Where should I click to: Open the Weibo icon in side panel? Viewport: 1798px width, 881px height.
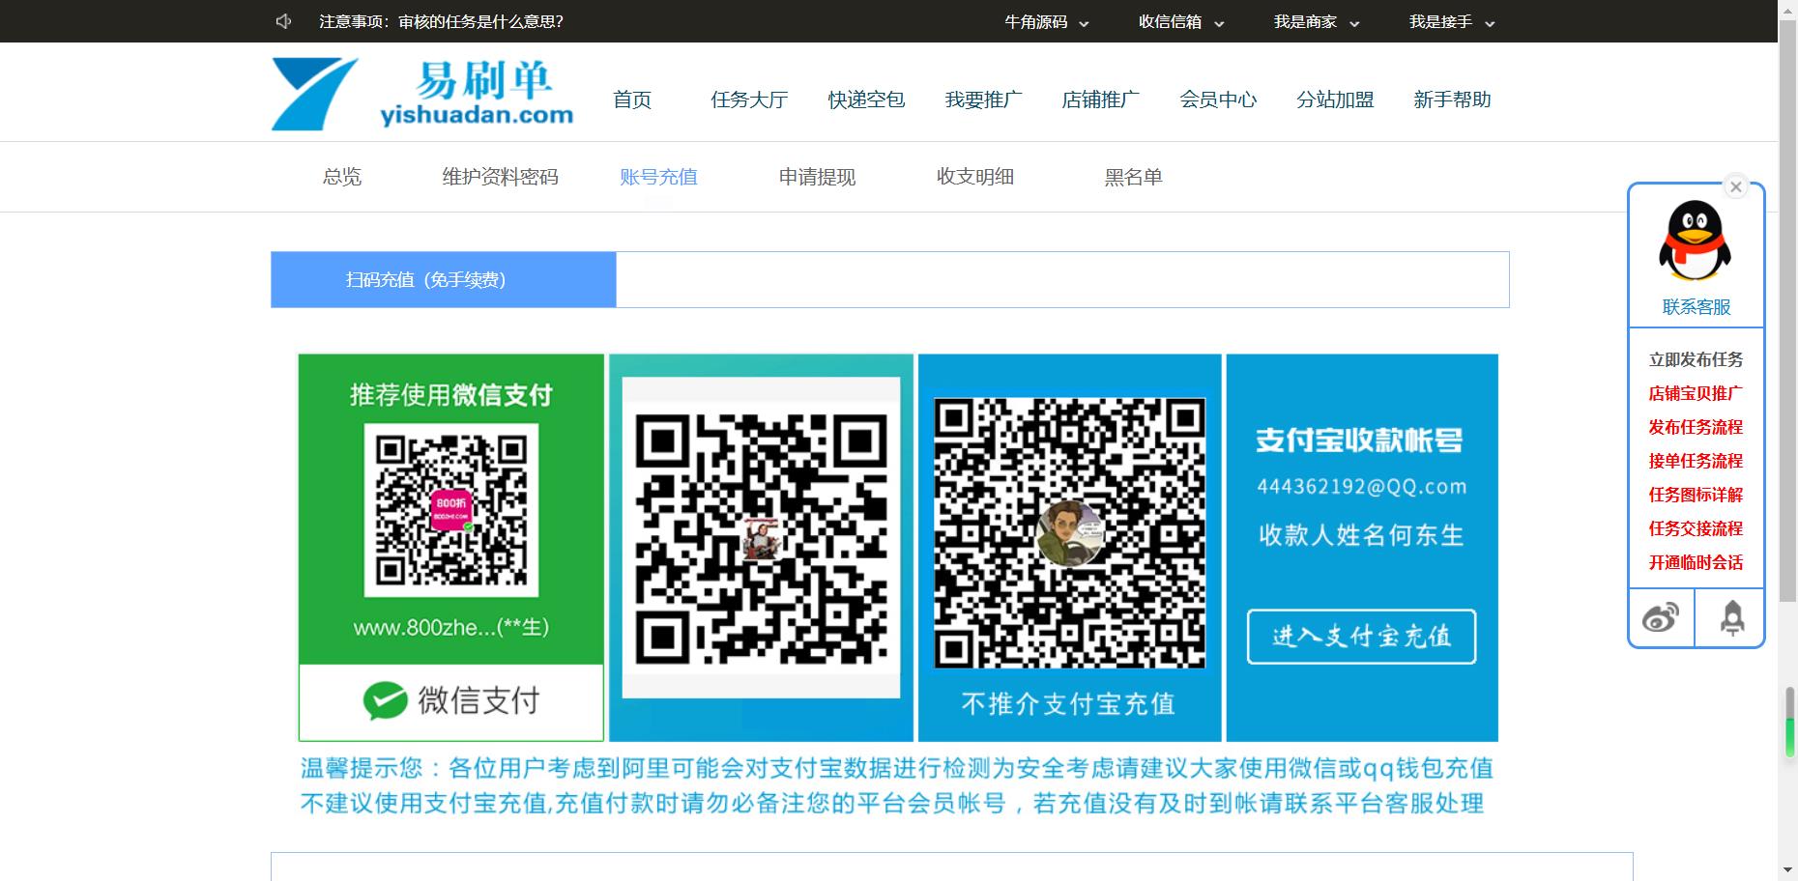click(x=1661, y=617)
